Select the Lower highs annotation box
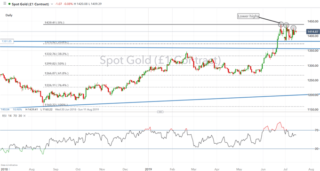 coord(248,16)
